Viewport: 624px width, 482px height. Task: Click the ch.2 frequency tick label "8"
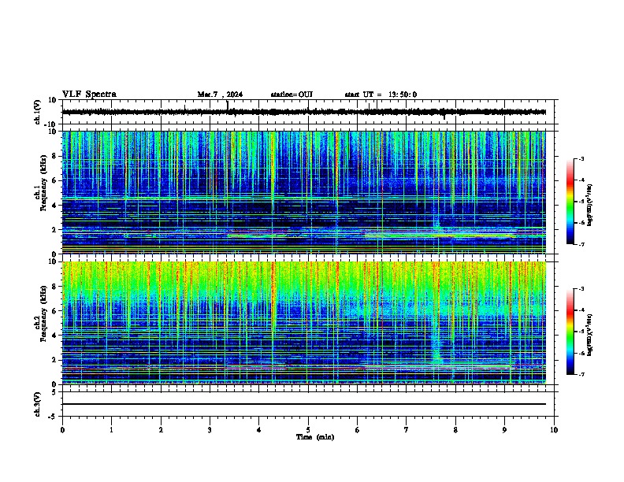point(54,287)
